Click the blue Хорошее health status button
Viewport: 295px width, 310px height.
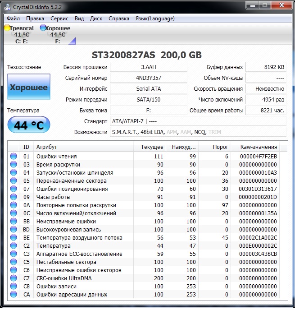tap(29, 88)
